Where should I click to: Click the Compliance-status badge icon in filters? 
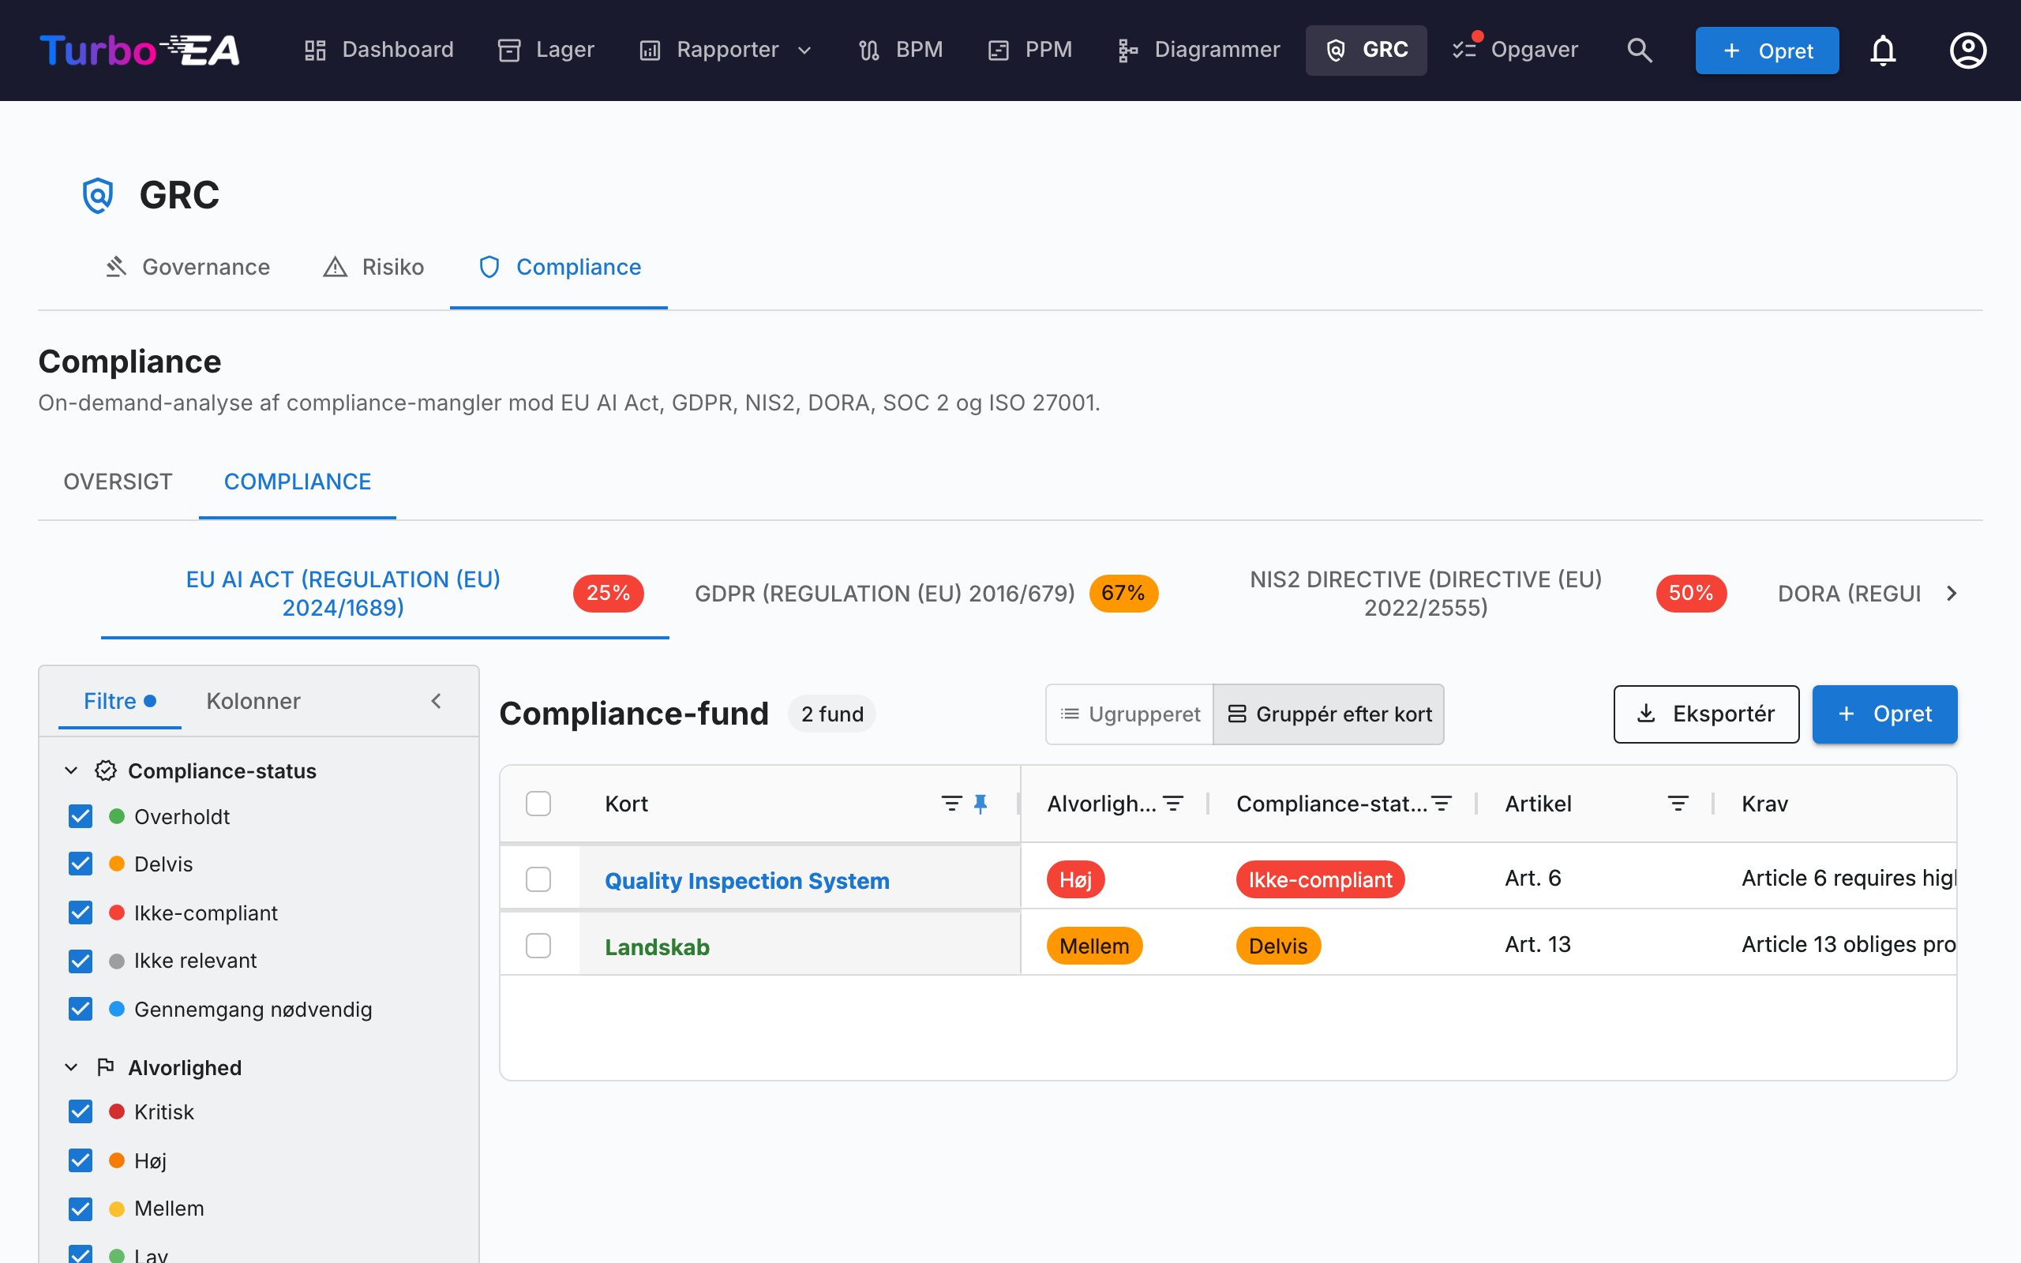point(105,770)
